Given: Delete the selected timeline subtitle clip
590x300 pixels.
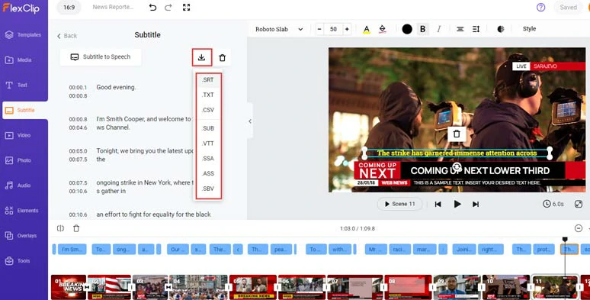Looking at the screenshot, I should 76,228.
